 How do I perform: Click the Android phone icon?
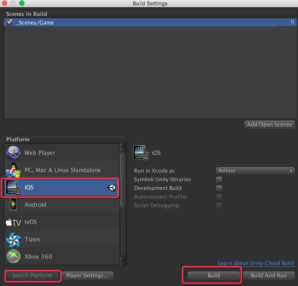pyautogui.click(x=13, y=204)
